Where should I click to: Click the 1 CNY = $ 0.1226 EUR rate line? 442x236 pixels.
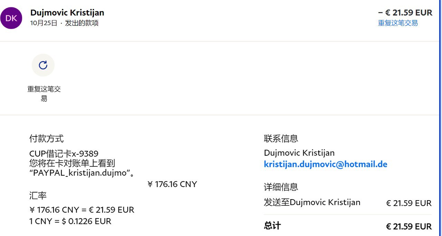tap(70, 221)
